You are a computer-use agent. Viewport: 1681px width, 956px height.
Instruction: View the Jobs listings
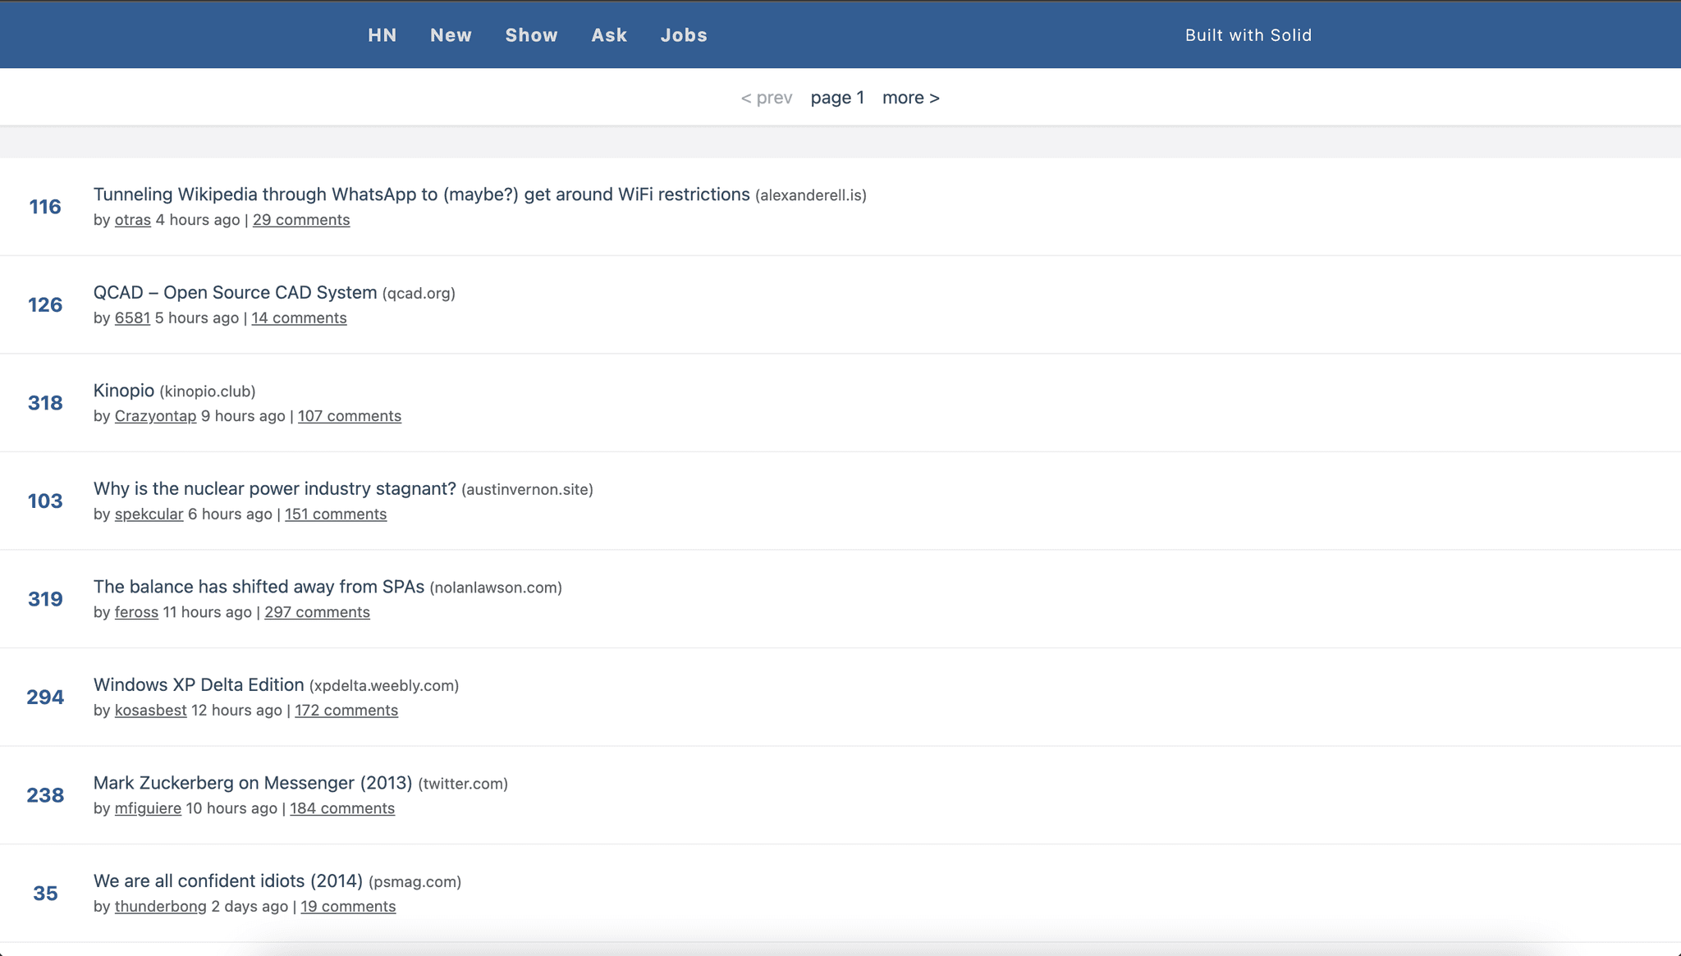point(684,34)
